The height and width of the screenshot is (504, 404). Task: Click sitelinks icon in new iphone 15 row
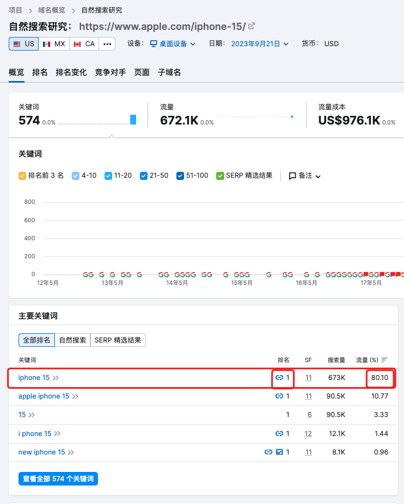pos(268,452)
